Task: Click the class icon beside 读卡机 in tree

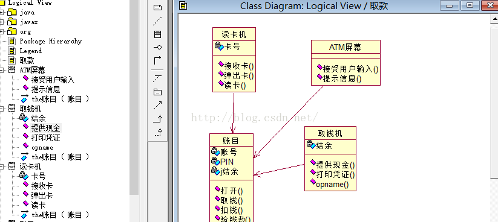Action: (x=11, y=166)
